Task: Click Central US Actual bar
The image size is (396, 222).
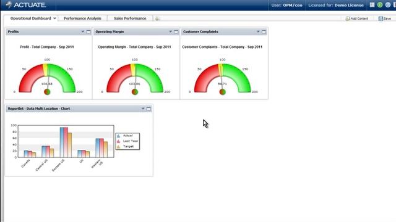Action: point(44,152)
